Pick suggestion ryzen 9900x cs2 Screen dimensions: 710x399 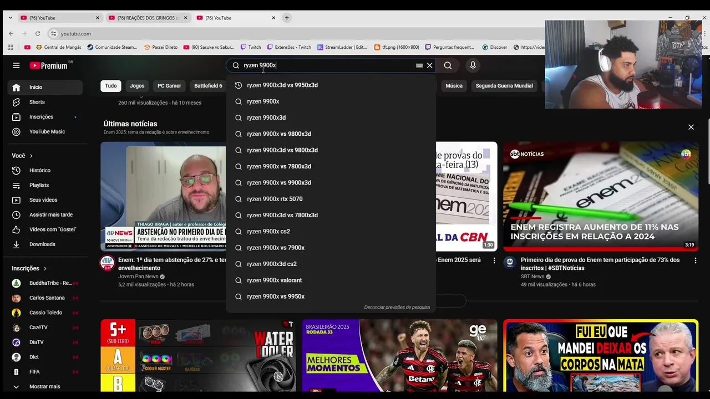click(331, 232)
